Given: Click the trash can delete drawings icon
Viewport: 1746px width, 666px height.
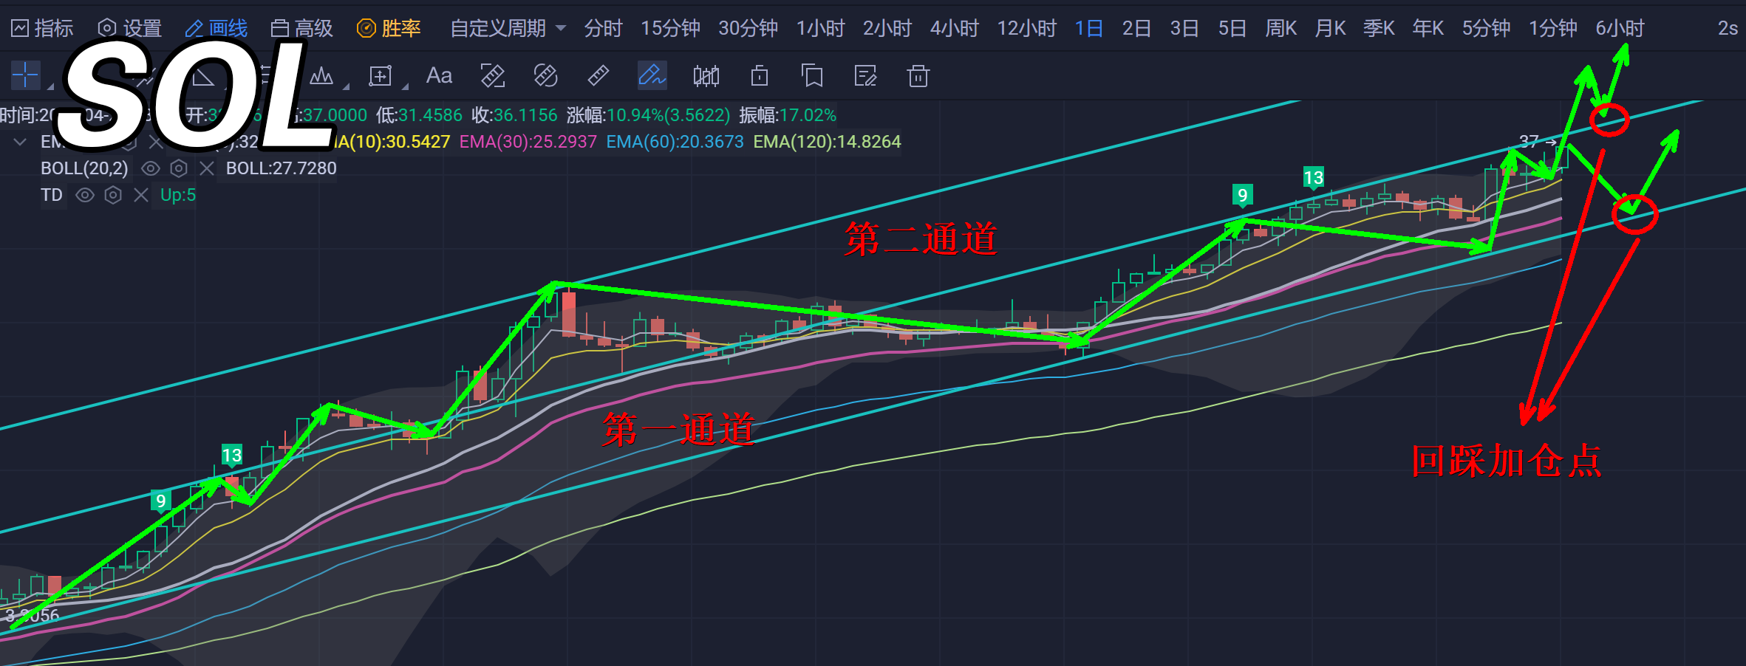Looking at the screenshot, I should pos(918,75).
